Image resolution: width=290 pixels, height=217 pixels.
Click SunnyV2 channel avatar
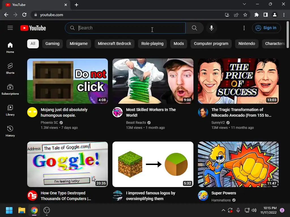point(203,112)
